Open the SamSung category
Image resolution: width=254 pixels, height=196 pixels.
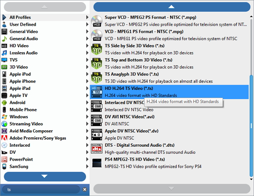coord(45,166)
